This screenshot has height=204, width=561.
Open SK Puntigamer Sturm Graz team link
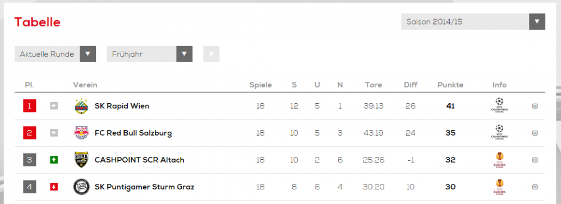[x=145, y=187]
